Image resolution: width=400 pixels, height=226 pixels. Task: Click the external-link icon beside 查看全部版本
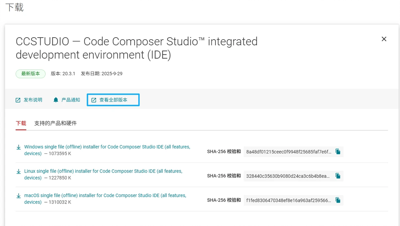pyautogui.click(x=94, y=100)
